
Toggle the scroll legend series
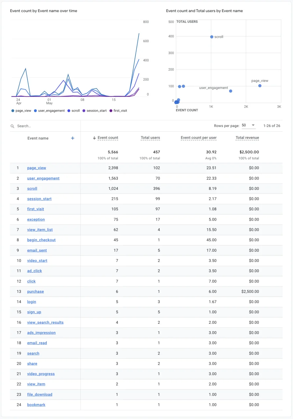pyautogui.click(x=73, y=111)
